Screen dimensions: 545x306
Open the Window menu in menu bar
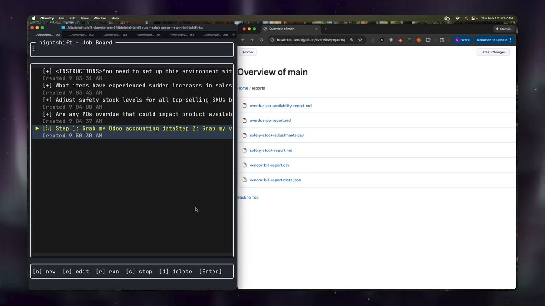(100, 18)
